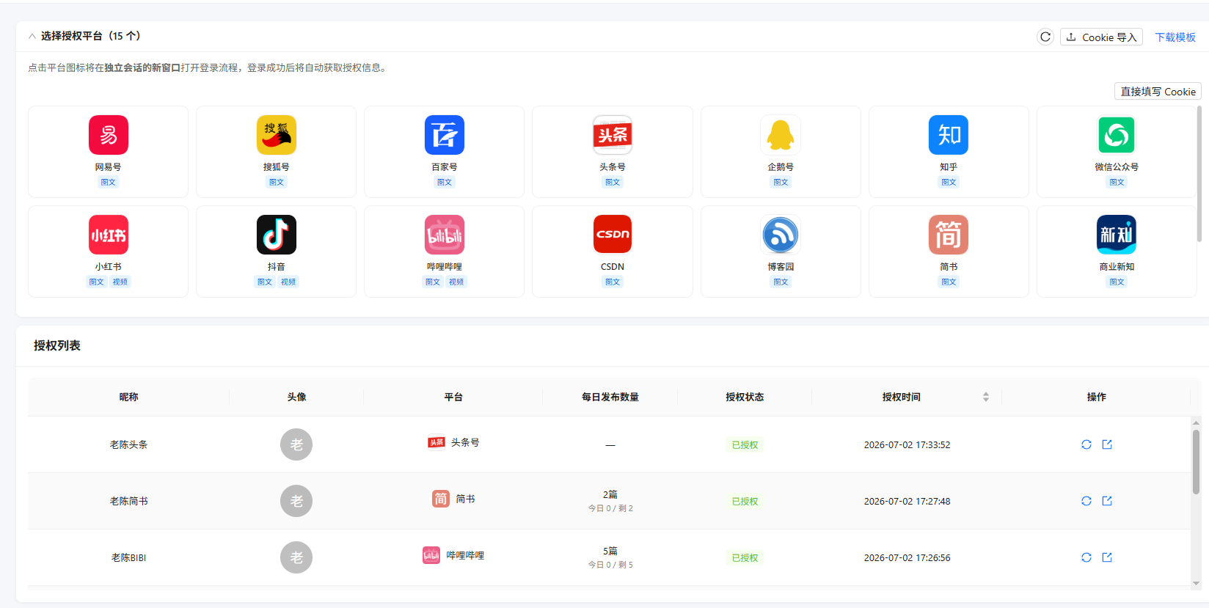Click the 已授权 tag for 老陈头条
The image size is (1209, 608).
(x=745, y=444)
